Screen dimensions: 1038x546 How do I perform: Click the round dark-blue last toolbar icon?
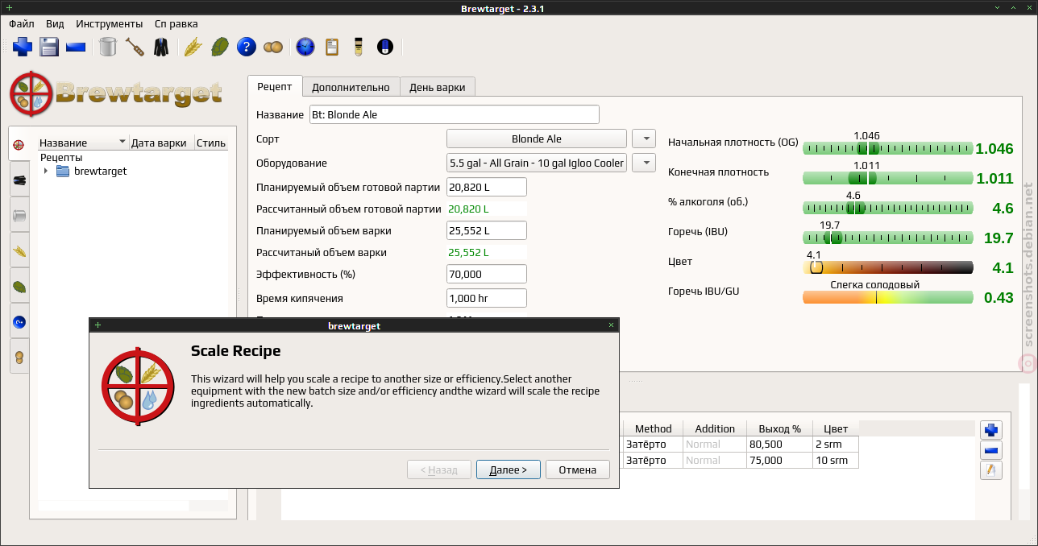click(384, 47)
